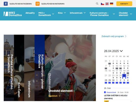Switch language with the British flag
This screenshot has height=102, width=136.
point(107,4)
